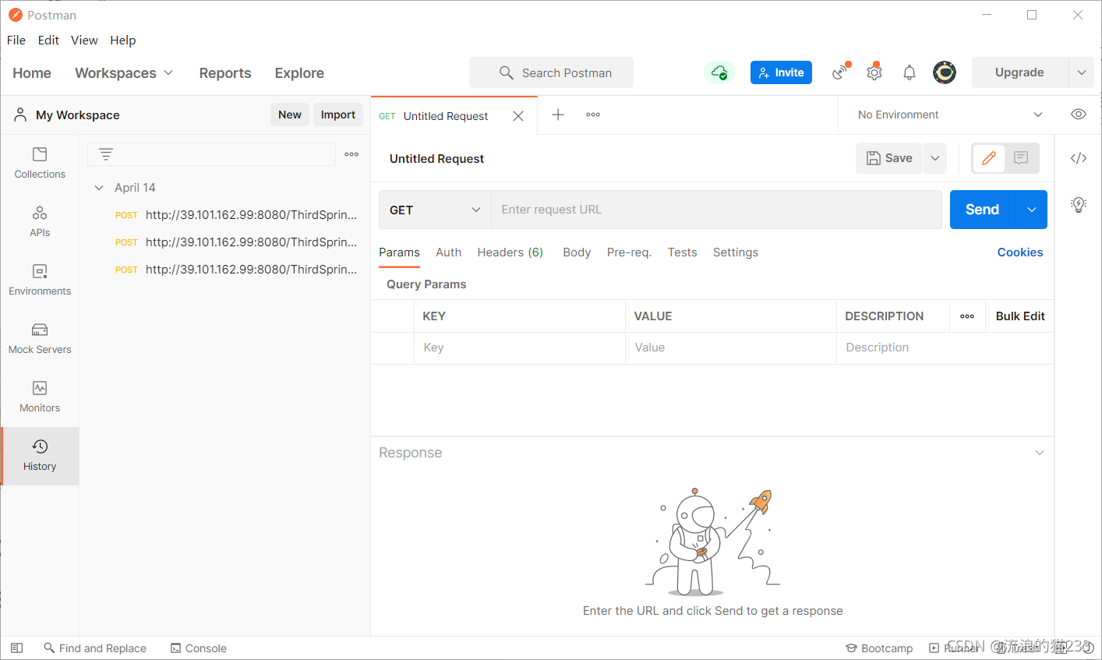Switch to build mode pencil icon
The image size is (1102, 660).
pos(988,158)
